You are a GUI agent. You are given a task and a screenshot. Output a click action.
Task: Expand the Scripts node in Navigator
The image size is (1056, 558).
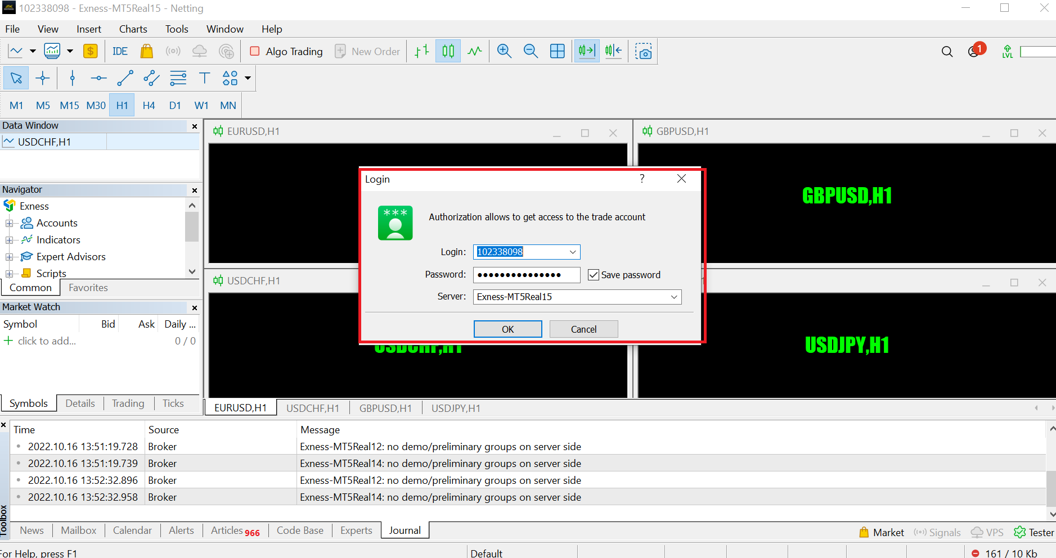9,274
